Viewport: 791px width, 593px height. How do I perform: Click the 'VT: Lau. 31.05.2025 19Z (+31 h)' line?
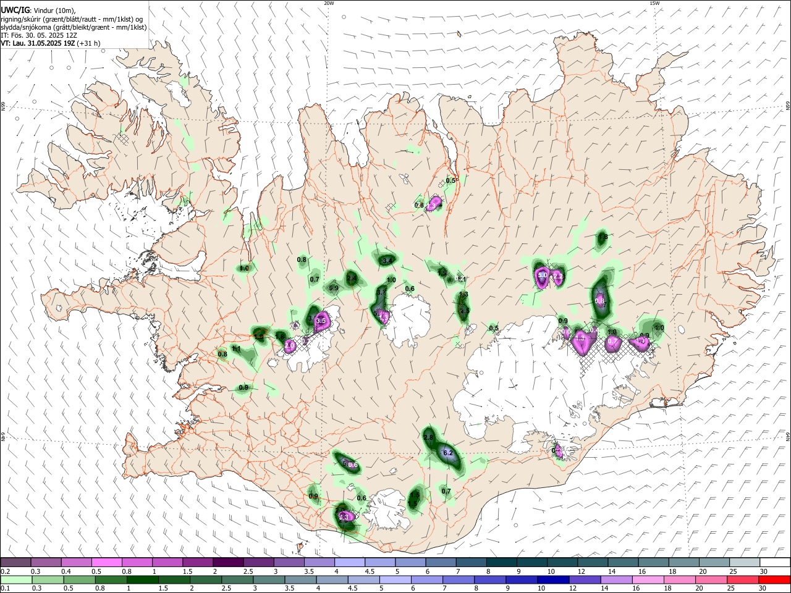coord(51,43)
